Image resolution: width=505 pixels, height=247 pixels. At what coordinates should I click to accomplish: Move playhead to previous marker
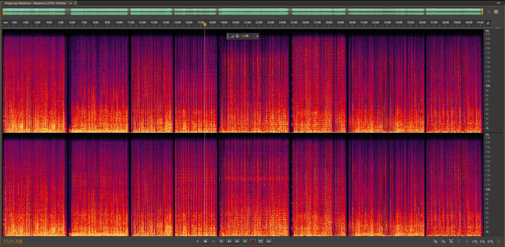(x=221, y=241)
